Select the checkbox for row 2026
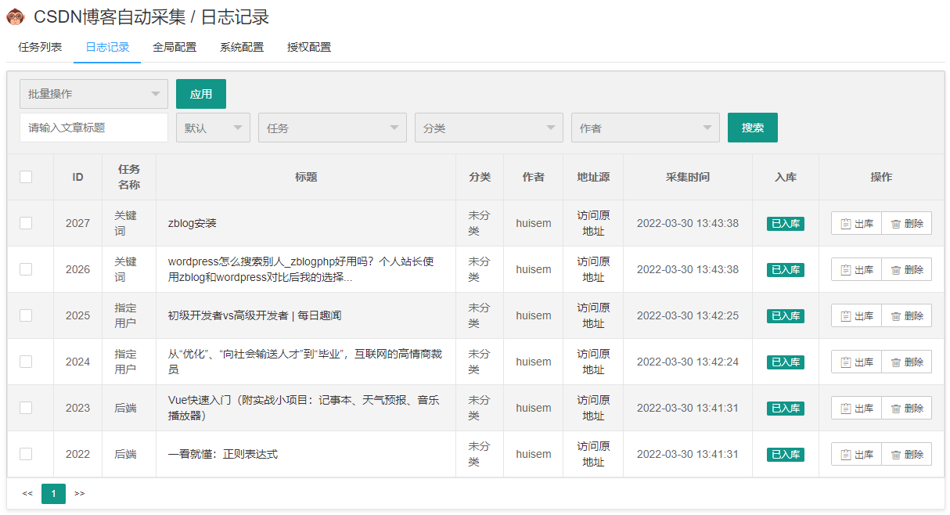The height and width of the screenshot is (515, 950). (x=26, y=269)
